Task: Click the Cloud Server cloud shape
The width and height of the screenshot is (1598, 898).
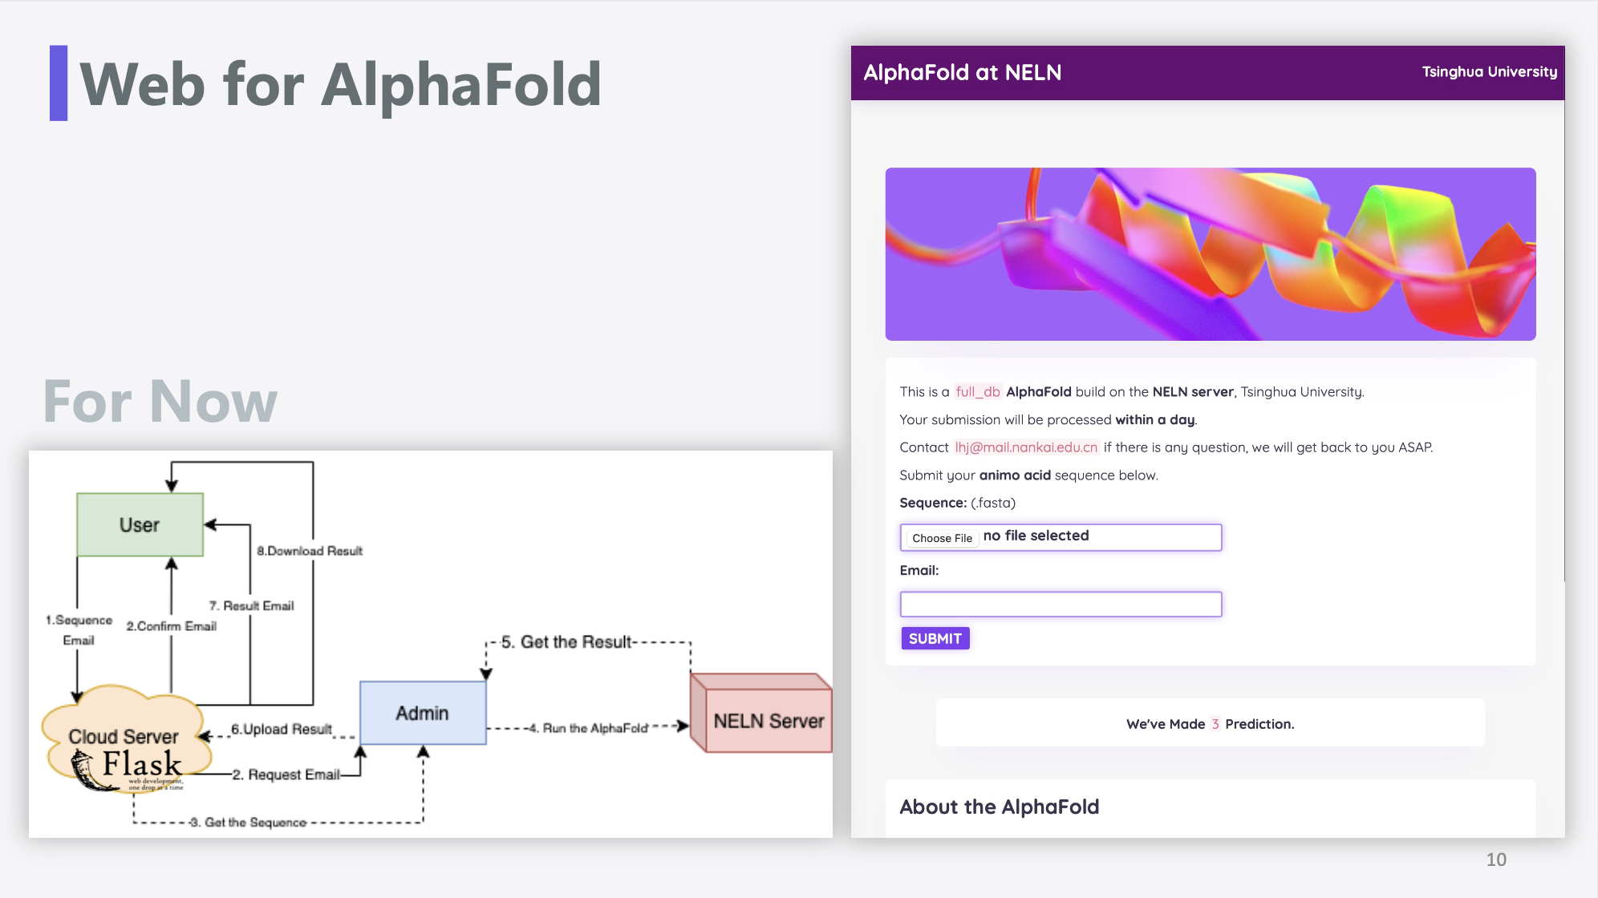Action: [x=125, y=736]
